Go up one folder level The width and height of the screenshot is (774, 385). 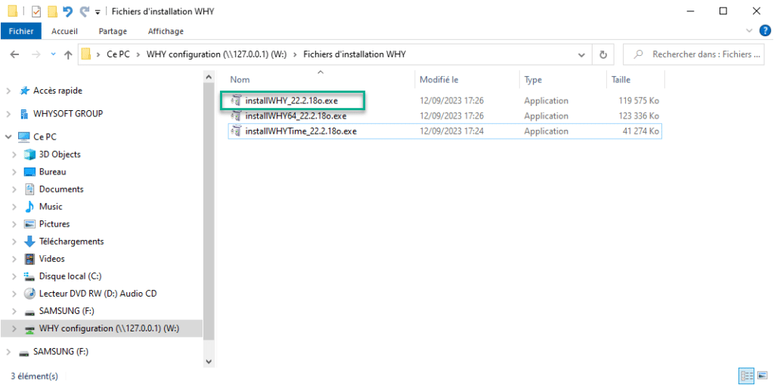click(68, 54)
